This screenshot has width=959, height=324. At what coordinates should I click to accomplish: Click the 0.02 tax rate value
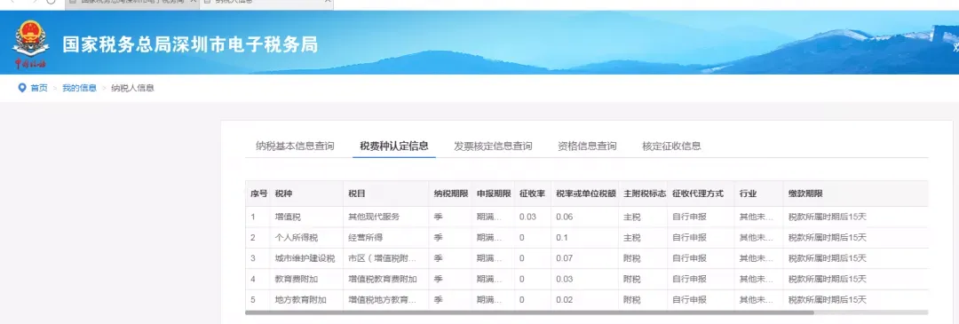[x=565, y=300]
